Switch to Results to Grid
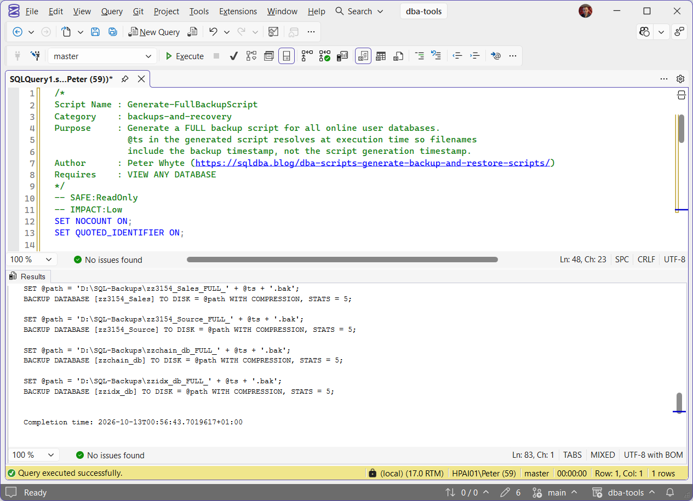The image size is (693, 501). pyautogui.click(x=381, y=56)
